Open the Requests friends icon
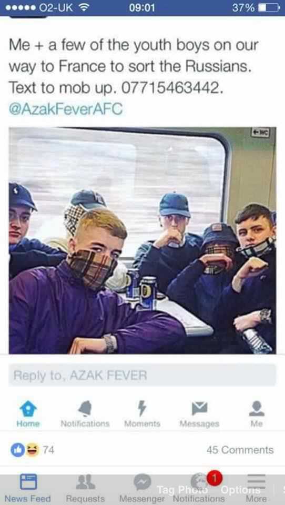The image size is (285, 505). [85, 482]
